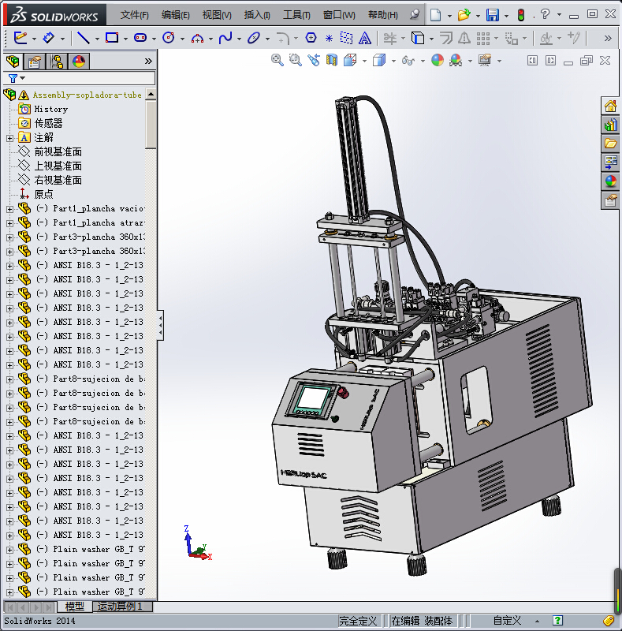Open the display style dropdown arrow
This screenshot has height=631, width=622.
(x=392, y=60)
